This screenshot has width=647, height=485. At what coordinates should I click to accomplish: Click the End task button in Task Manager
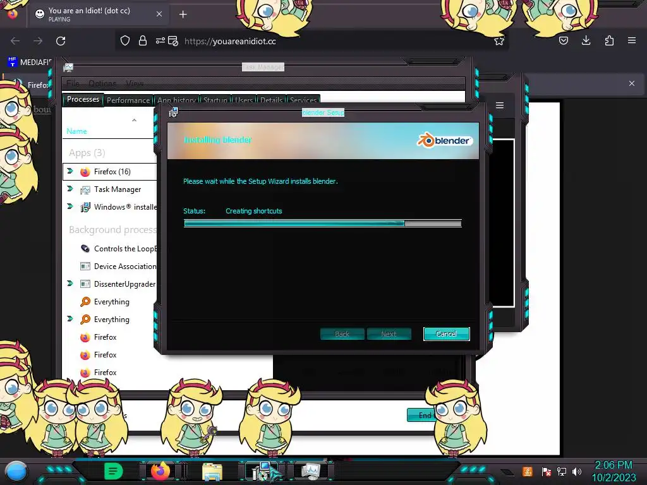click(x=420, y=415)
